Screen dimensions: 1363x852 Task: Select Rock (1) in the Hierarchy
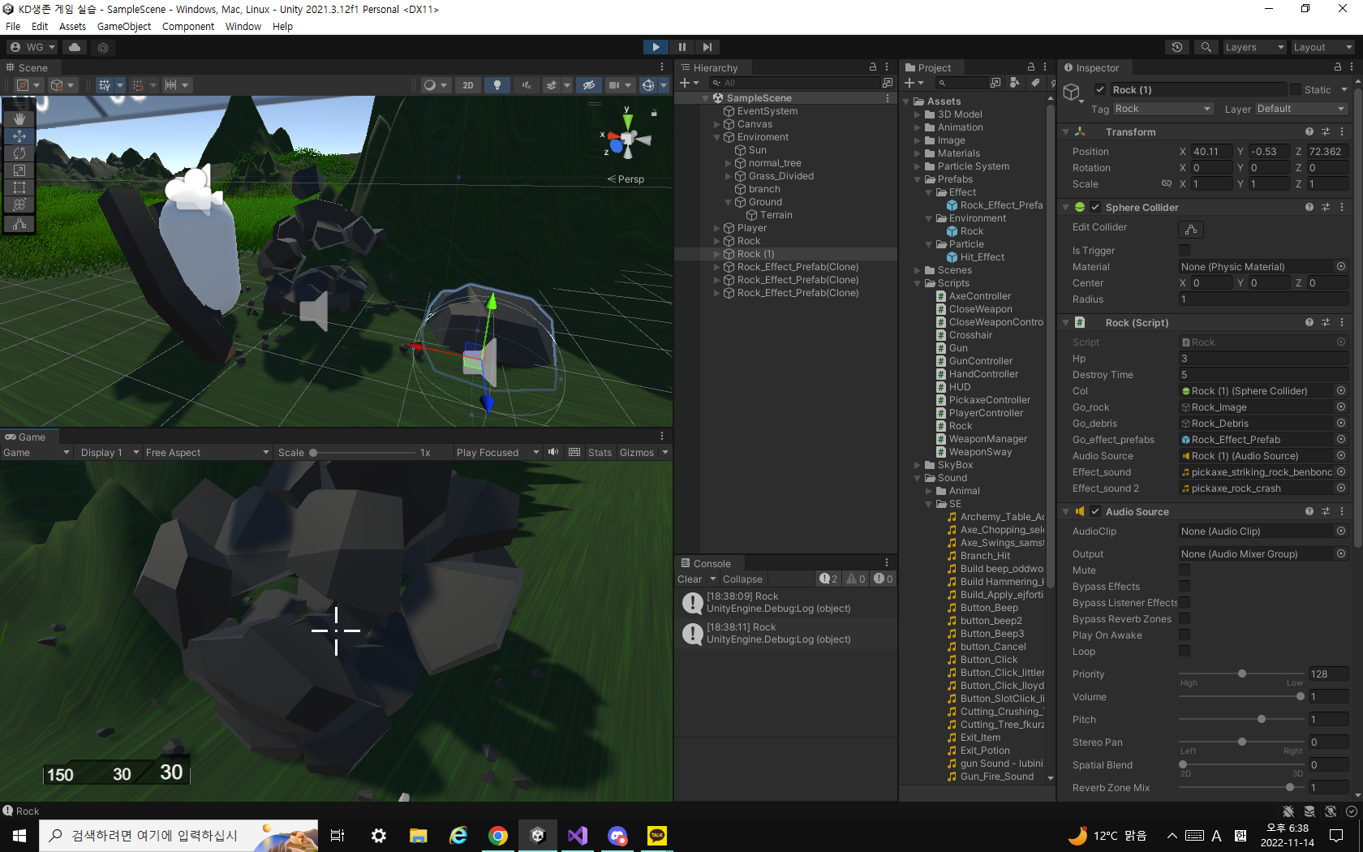point(755,254)
